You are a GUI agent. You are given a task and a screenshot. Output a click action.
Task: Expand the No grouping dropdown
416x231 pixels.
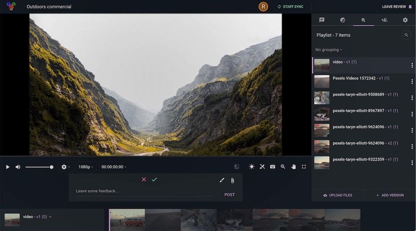pos(329,50)
